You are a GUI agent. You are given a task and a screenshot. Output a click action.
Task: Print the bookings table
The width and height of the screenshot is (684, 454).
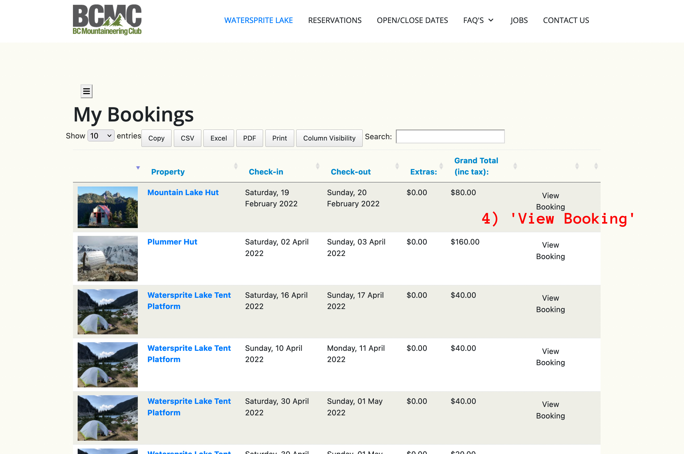coord(280,138)
